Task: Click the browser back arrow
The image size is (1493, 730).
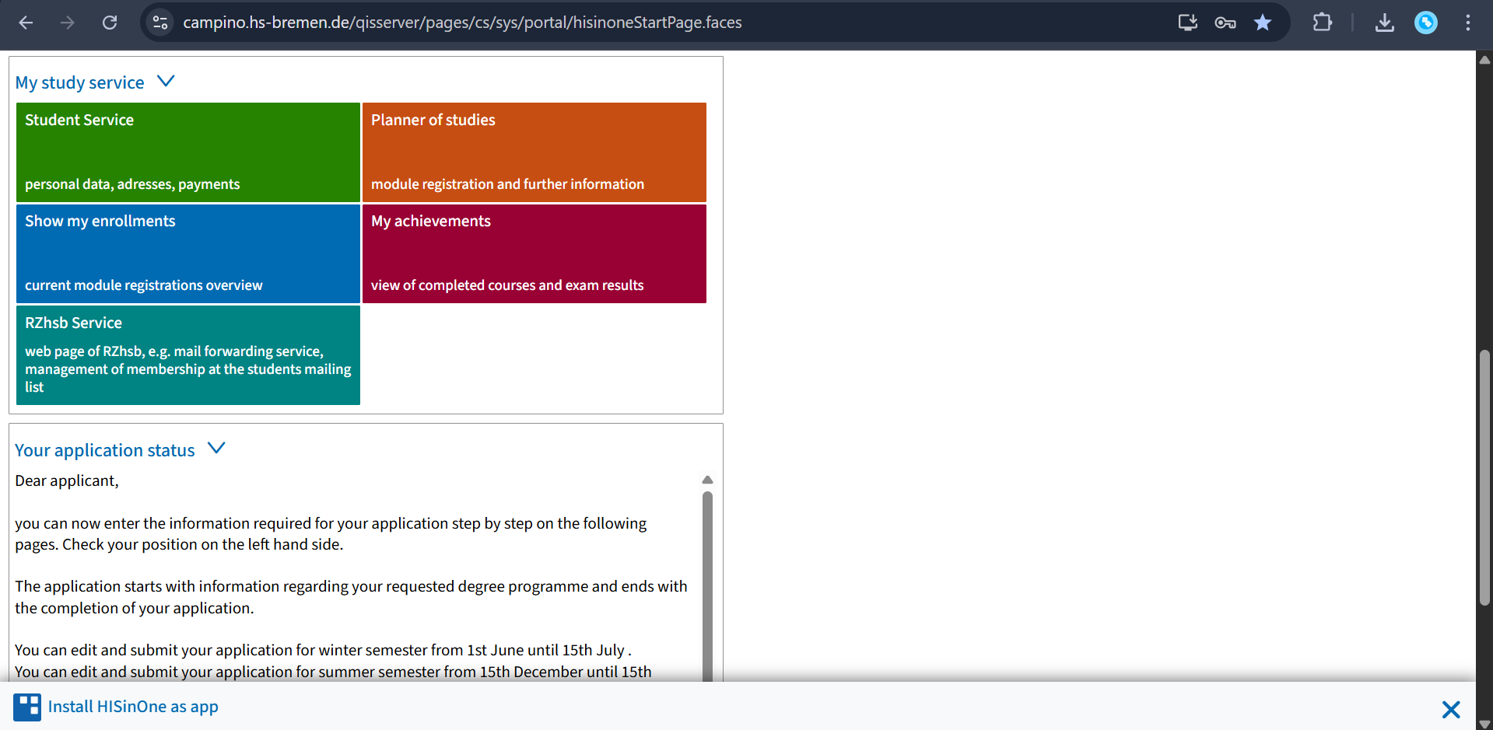Action: point(26,23)
